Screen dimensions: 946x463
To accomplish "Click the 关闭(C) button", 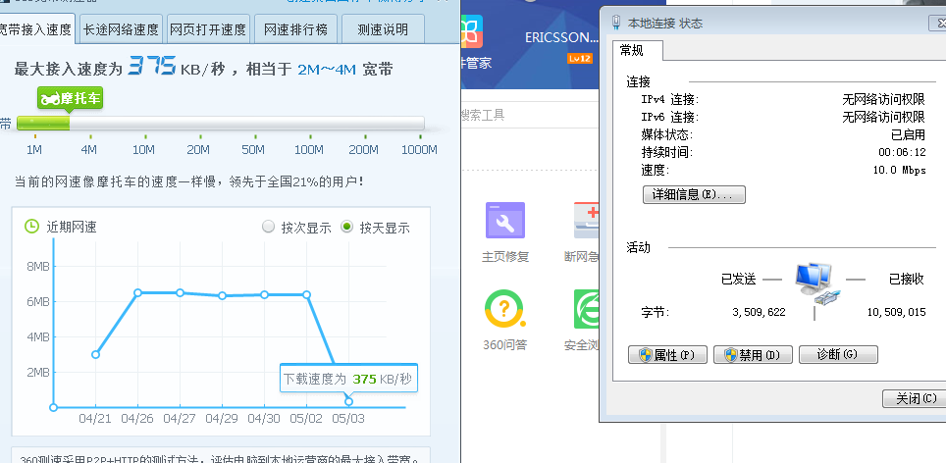I will pyautogui.click(x=914, y=398).
